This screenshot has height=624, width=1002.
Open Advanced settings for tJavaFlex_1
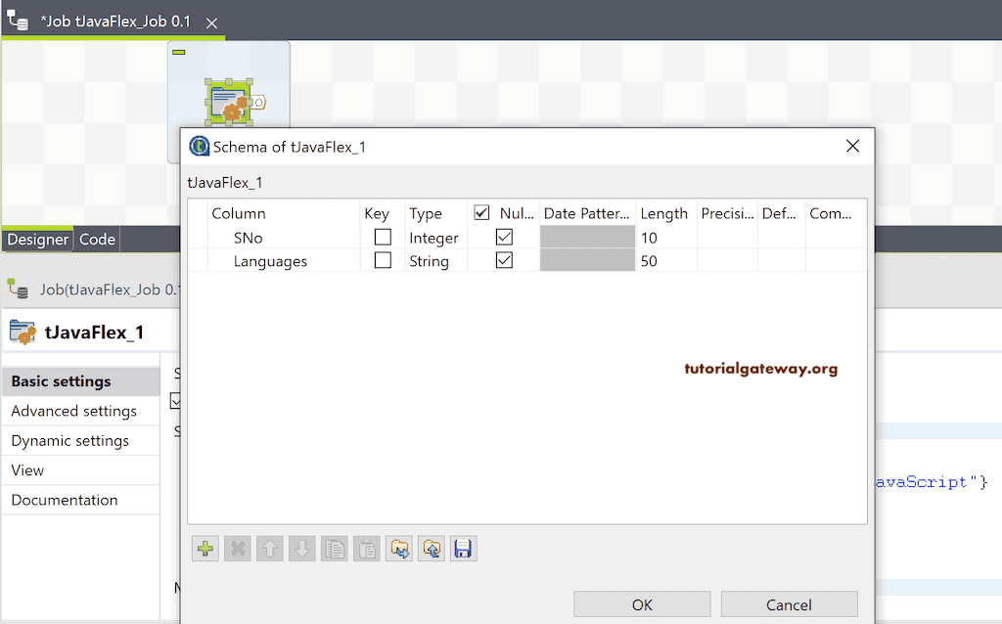click(73, 411)
